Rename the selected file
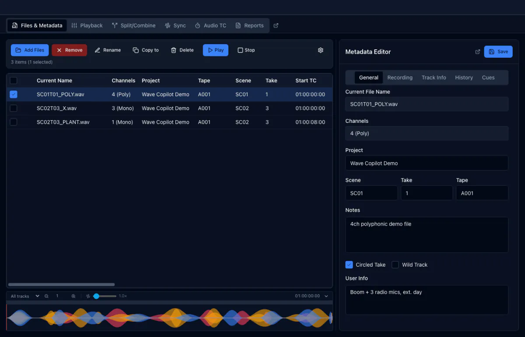The image size is (525, 337). [x=108, y=50]
